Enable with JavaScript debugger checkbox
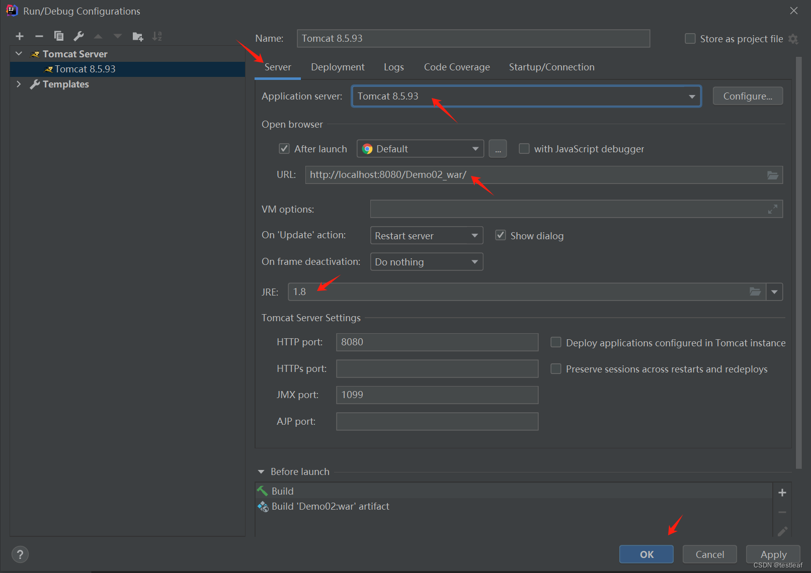Image resolution: width=811 pixels, height=573 pixels. (x=524, y=149)
